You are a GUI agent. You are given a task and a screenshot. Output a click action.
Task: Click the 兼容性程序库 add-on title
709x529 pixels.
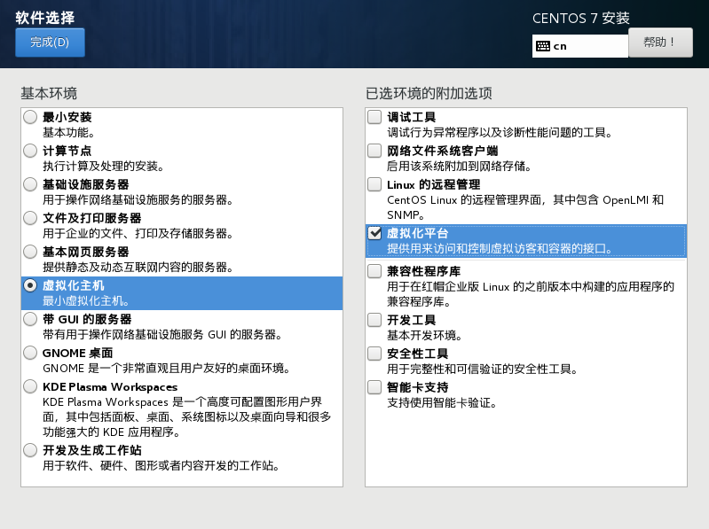click(423, 271)
